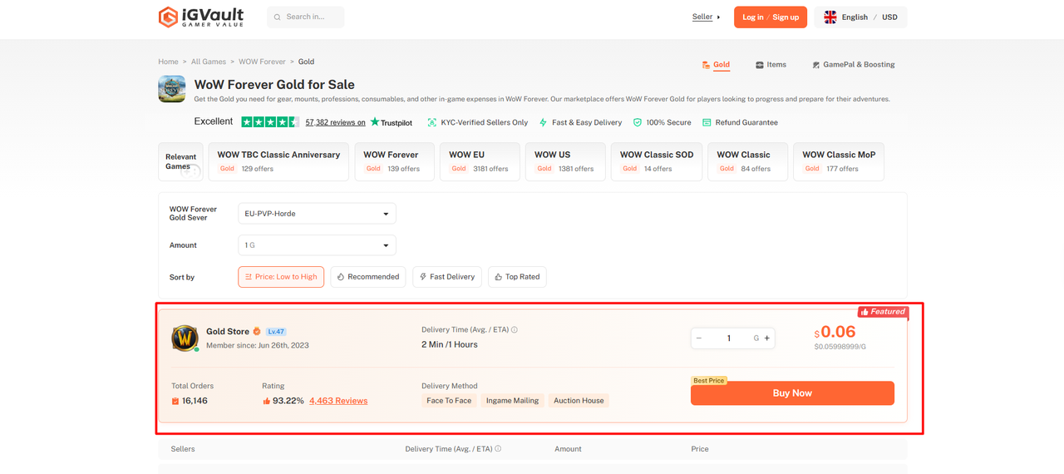The width and height of the screenshot is (1064, 474).
Task: Click the UK flag language icon
Action: coord(830,17)
